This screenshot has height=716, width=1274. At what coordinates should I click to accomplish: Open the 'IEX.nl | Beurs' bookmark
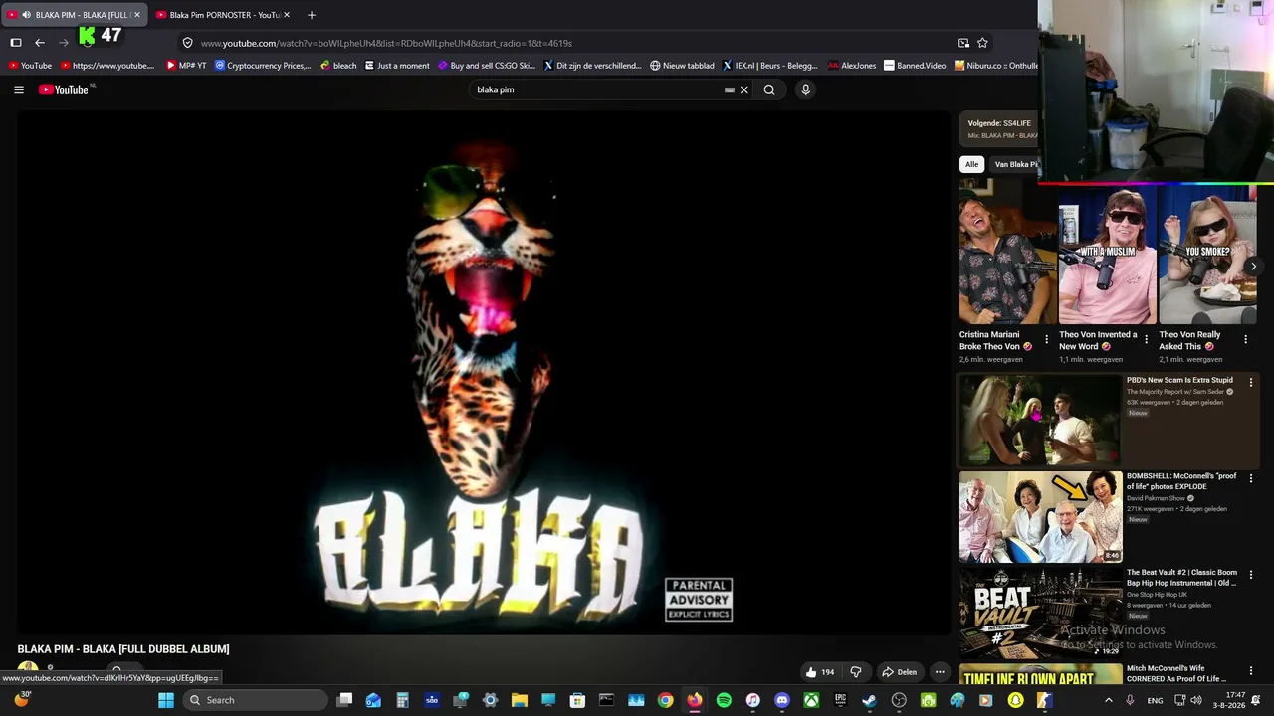pyautogui.click(x=769, y=66)
